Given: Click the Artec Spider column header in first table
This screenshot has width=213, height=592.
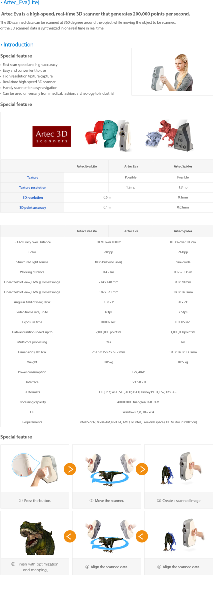Looking at the screenshot, I should click(x=183, y=166).
